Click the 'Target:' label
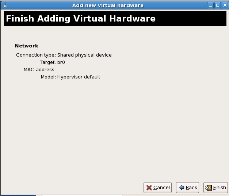Screen dimensions: 229x196 (x=48, y=62)
